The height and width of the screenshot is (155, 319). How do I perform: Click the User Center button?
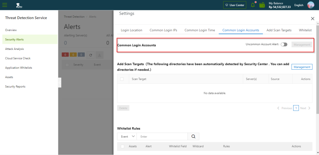[x=235, y=5]
